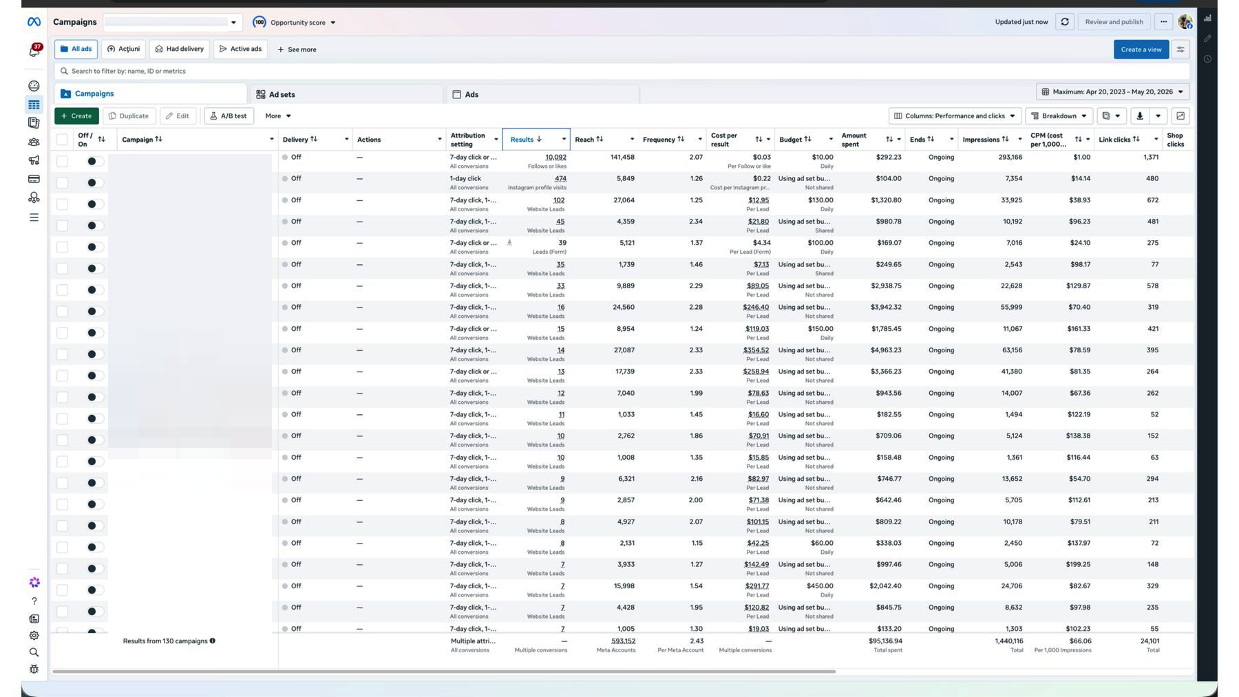The height and width of the screenshot is (697, 1239).
Task: Open the Help question mark icon
Action: tap(34, 601)
